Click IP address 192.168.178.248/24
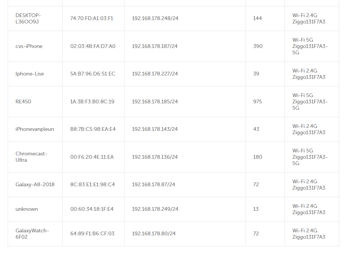 (x=155, y=18)
